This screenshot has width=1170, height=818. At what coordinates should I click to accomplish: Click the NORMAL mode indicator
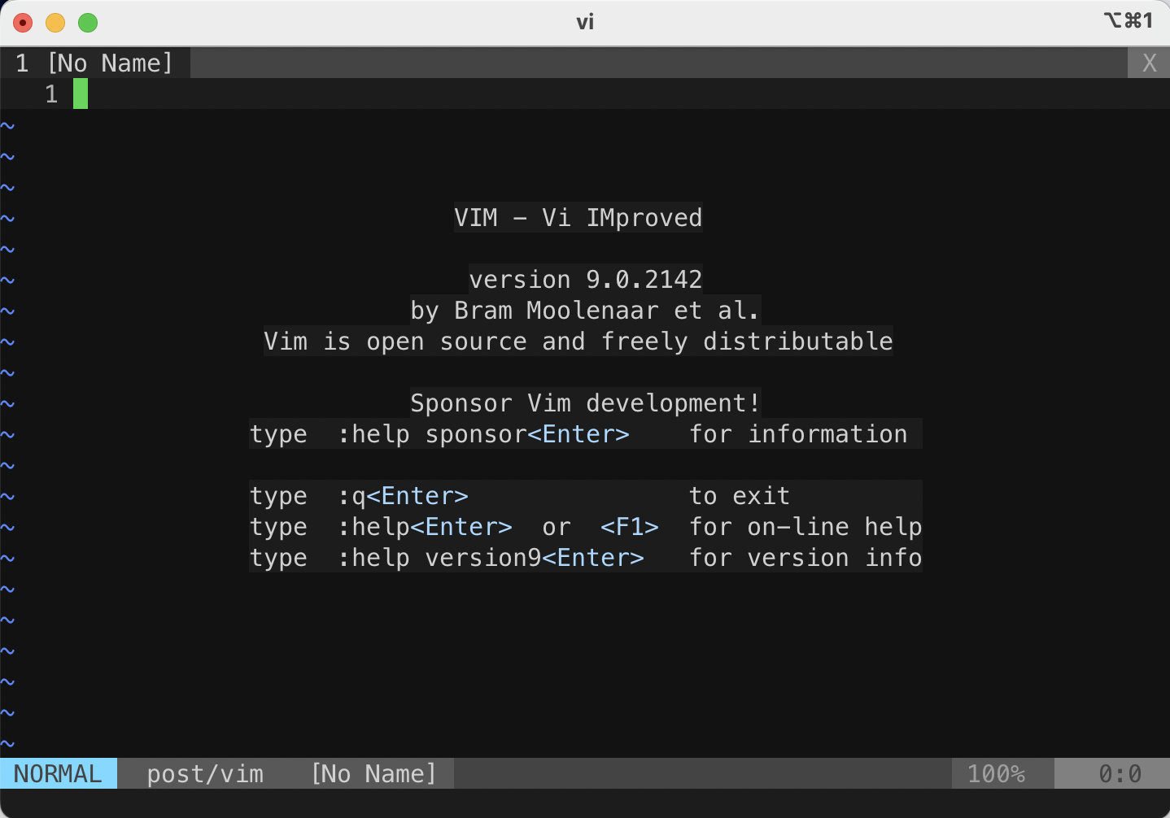tap(57, 773)
